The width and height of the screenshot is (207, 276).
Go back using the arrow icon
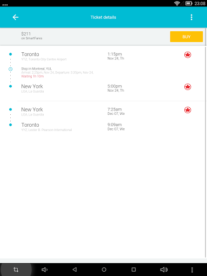[x=16, y=17]
